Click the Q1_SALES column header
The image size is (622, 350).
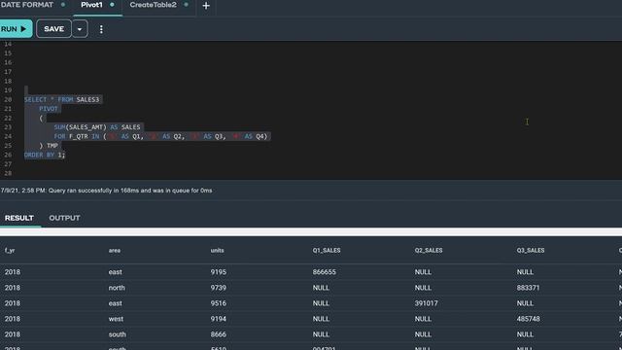(x=327, y=251)
